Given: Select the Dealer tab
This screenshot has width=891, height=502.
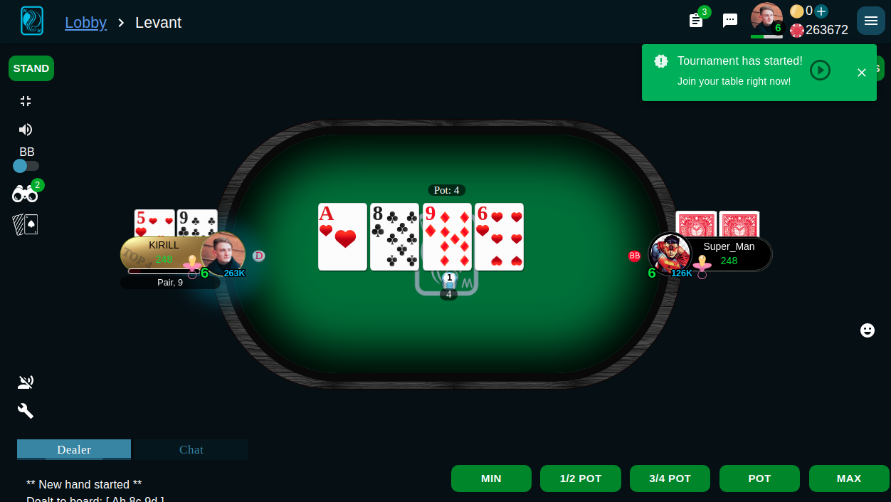Looking at the screenshot, I should (74, 449).
